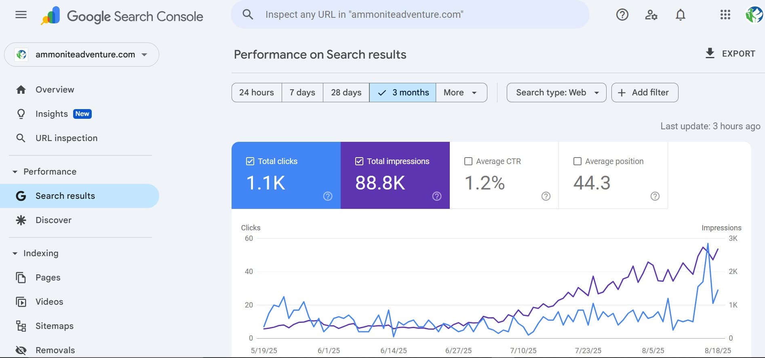
Task: Open the user settings icon
Action: pyautogui.click(x=651, y=15)
